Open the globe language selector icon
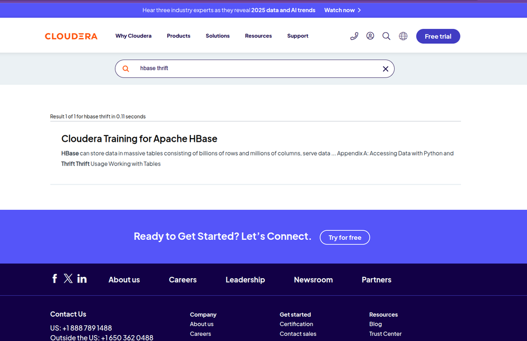The height and width of the screenshot is (341, 527). (x=403, y=36)
